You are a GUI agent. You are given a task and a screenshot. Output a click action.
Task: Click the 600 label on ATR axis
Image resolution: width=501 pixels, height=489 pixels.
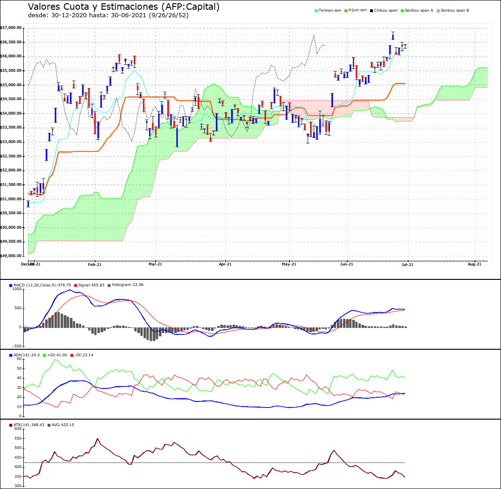pyautogui.click(x=18, y=428)
